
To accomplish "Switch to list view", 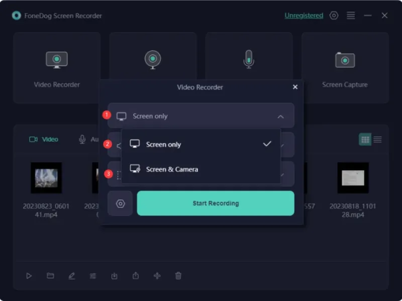I will [x=377, y=139].
